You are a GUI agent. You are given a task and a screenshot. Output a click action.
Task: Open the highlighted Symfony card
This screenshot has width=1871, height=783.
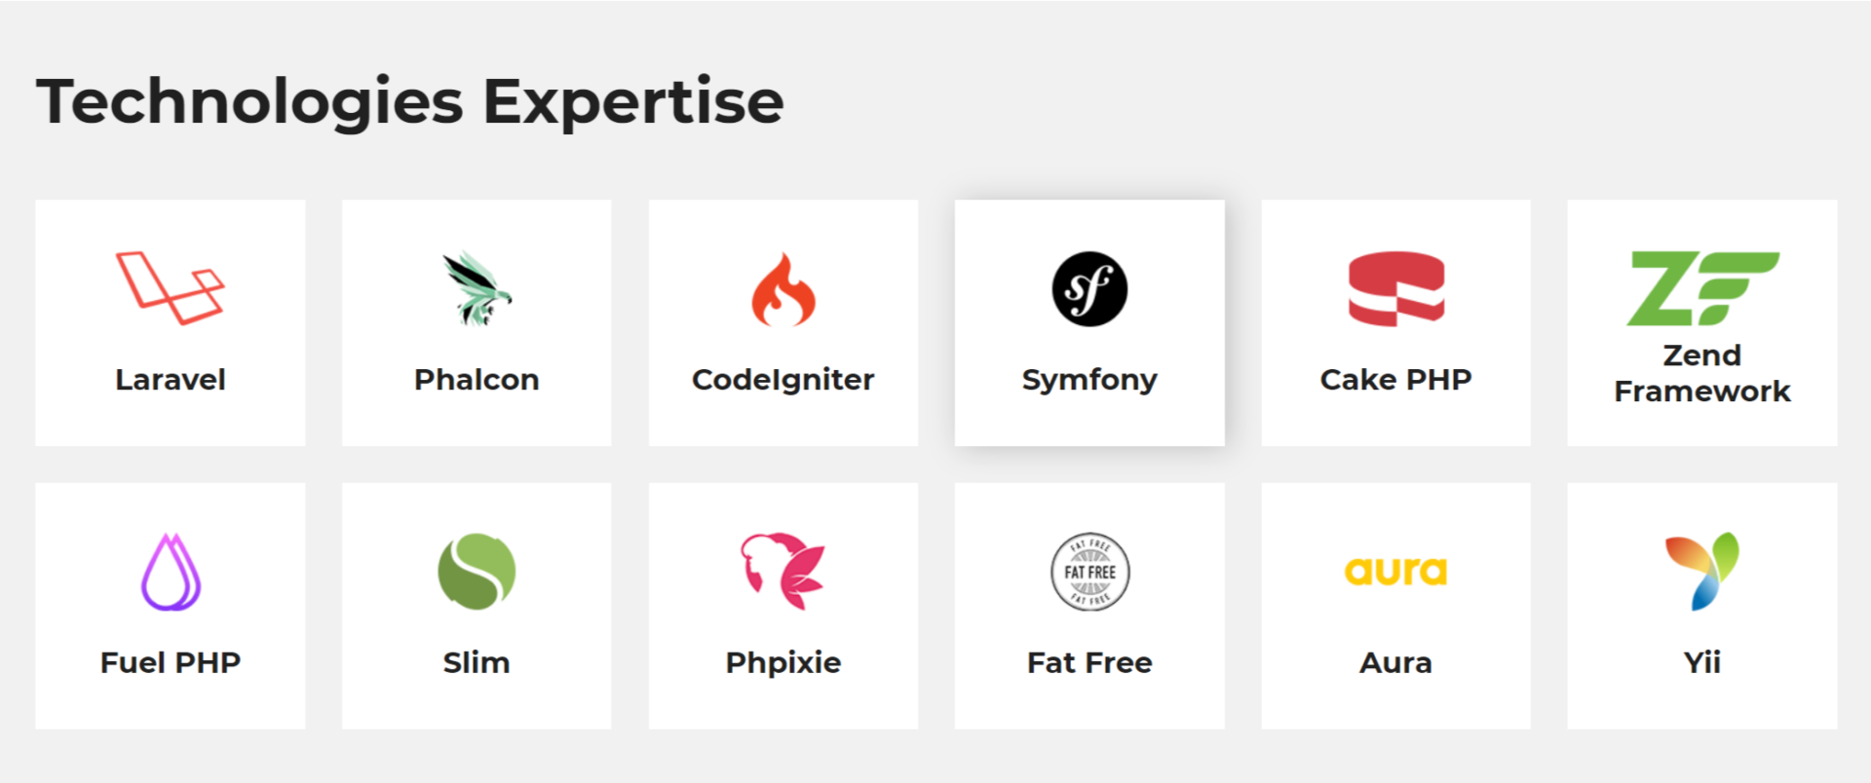(1089, 323)
